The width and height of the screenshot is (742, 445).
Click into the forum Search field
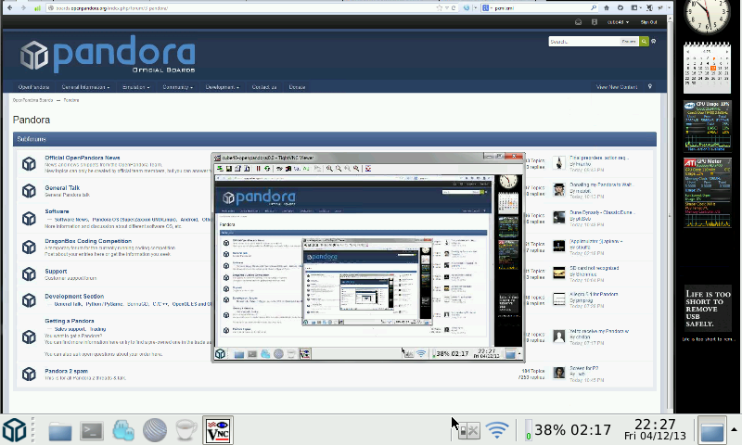click(584, 42)
